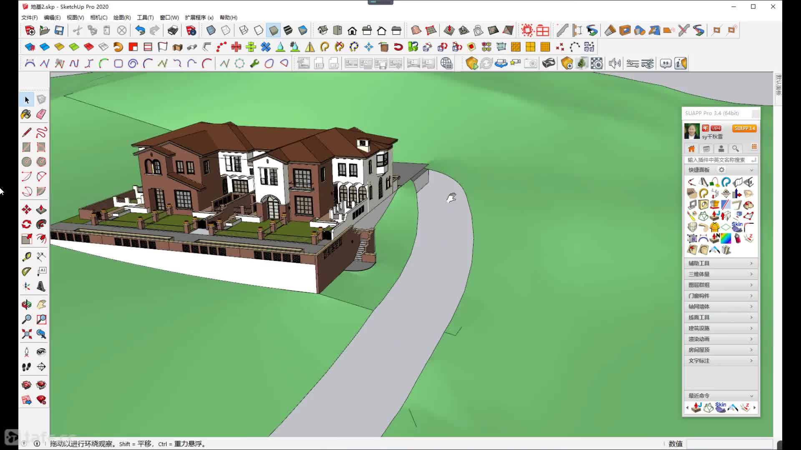Open the Print dialog icon
Viewport: 801px width, 450px height.
pos(172,30)
